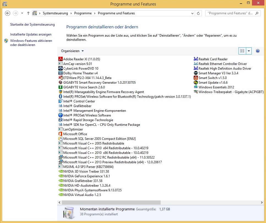This screenshot has height=223, width=266.
Task: Select Visual C++ 2013 Preview Redistributable entry
Action: click(110, 162)
